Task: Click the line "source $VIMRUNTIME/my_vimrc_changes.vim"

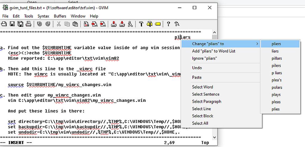Action: coord(60,85)
